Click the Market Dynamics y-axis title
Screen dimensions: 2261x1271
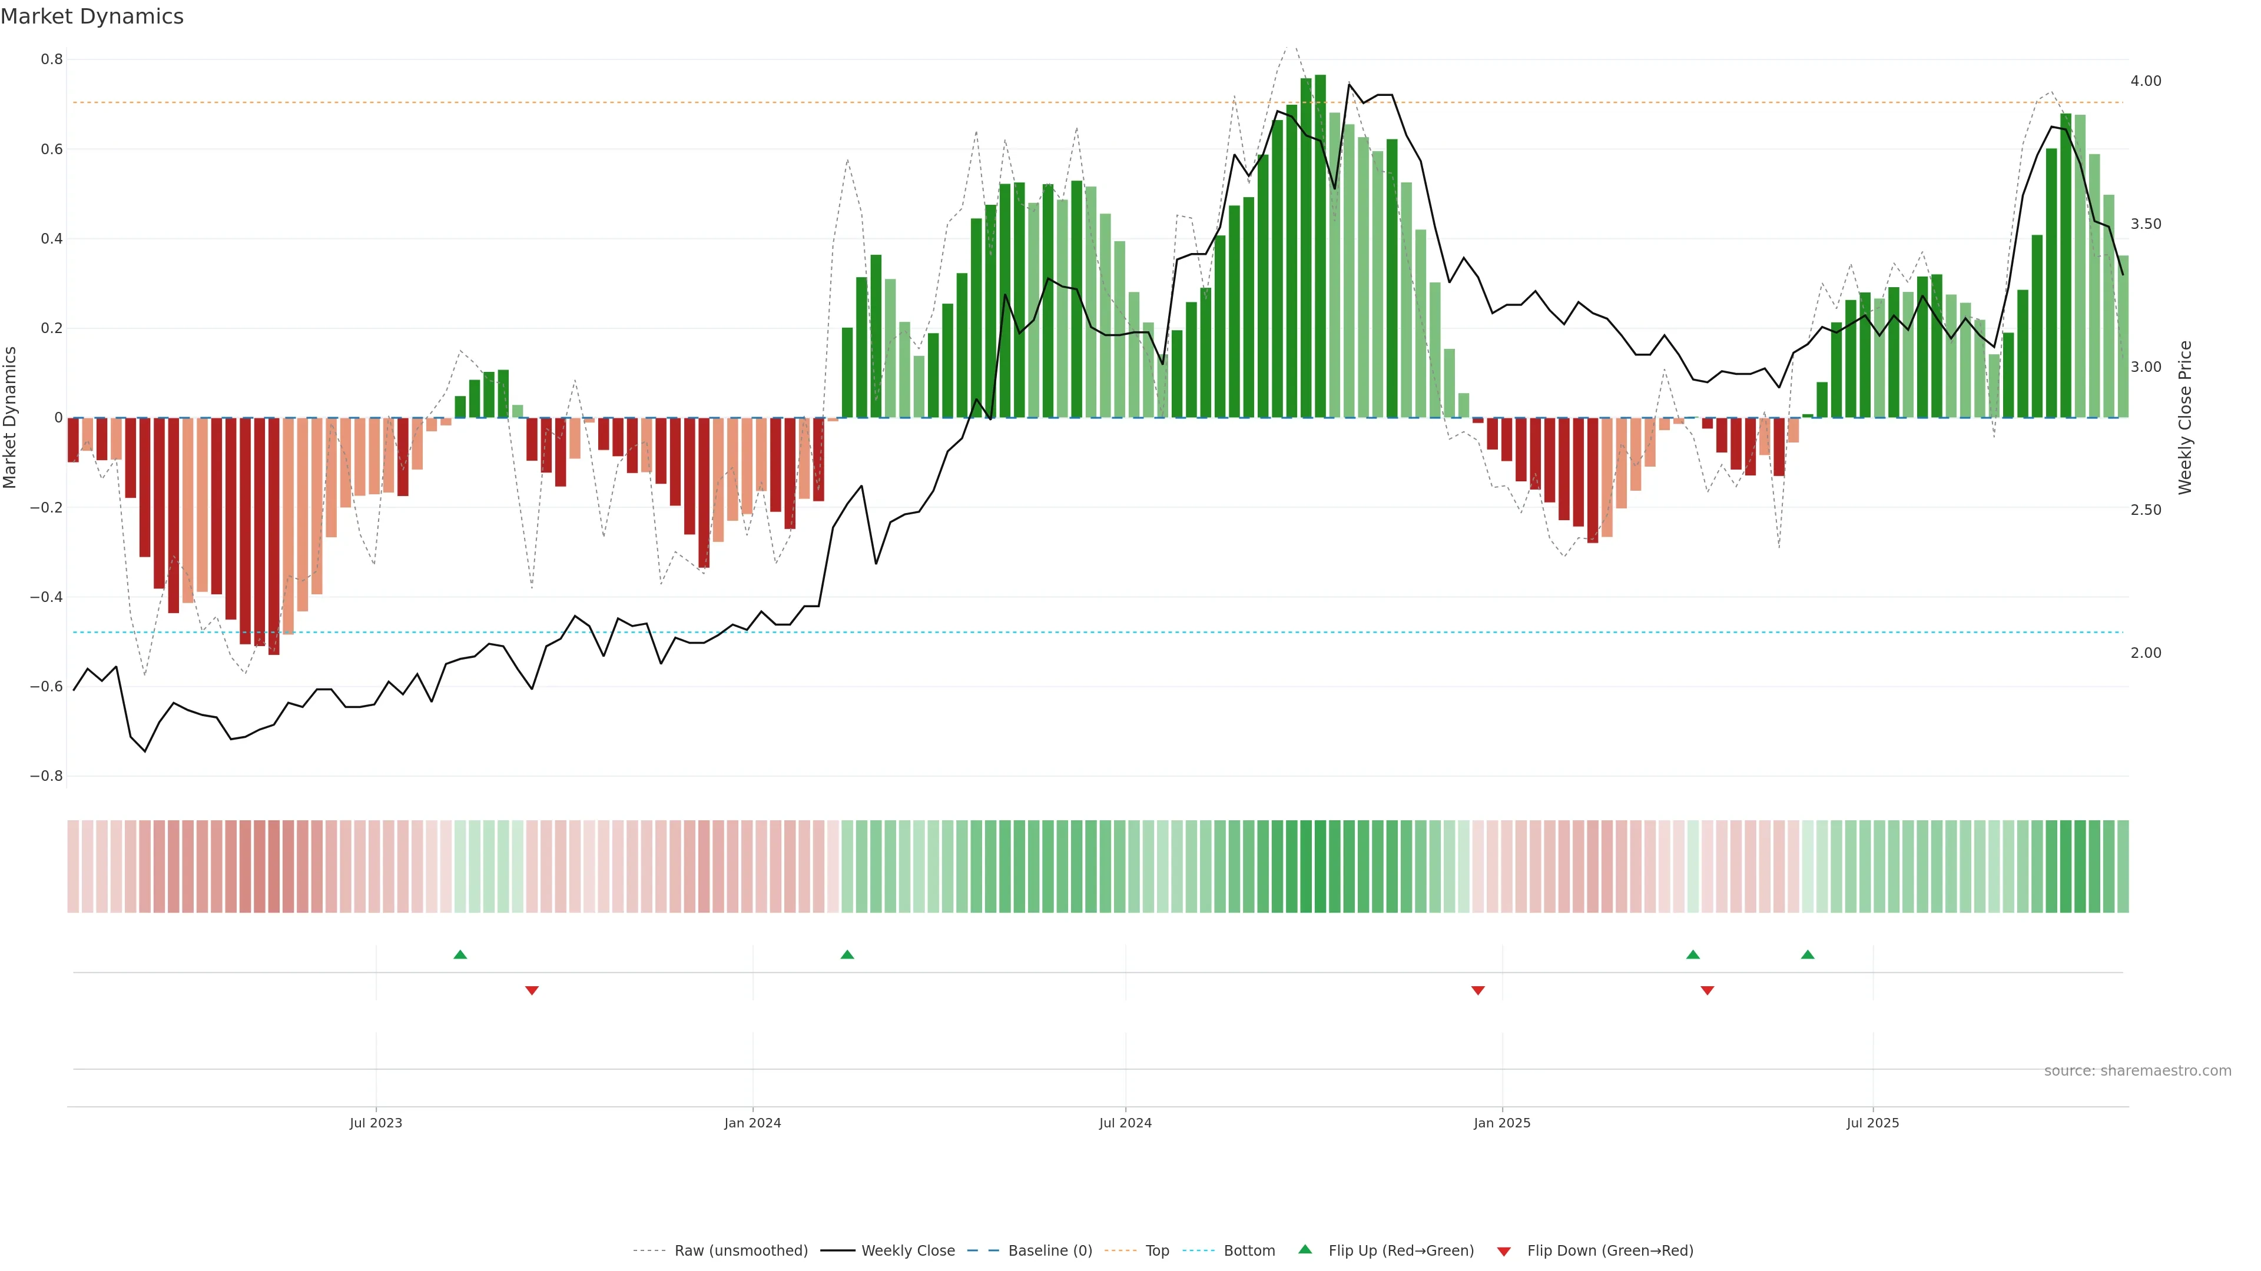tap(11, 418)
